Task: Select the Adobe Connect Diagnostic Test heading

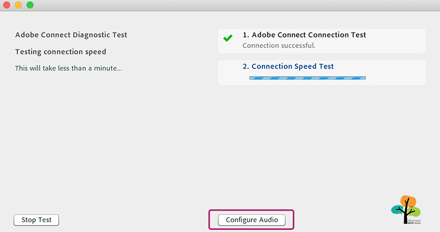Action: [71, 35]
